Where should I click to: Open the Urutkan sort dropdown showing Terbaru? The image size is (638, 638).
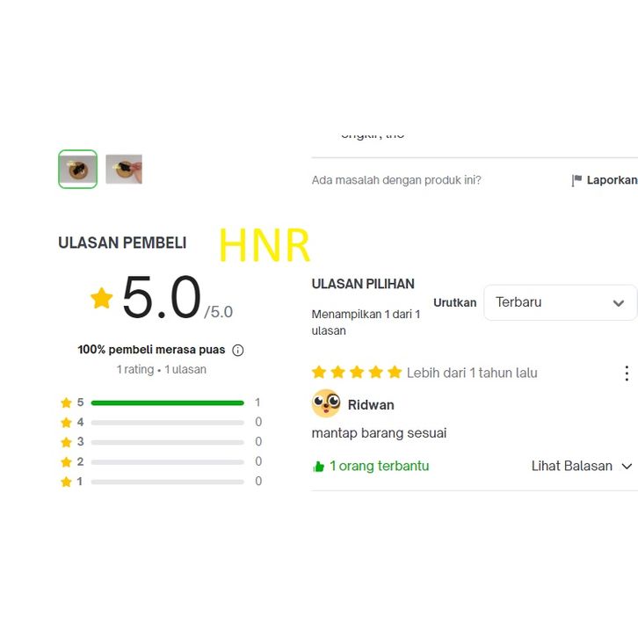point(559,302)
